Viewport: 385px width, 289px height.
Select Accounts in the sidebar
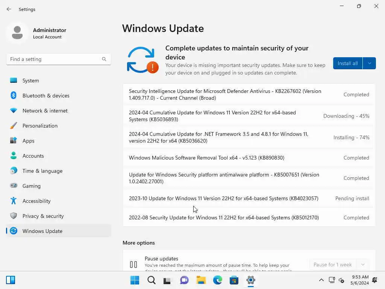tap(59, 156)
